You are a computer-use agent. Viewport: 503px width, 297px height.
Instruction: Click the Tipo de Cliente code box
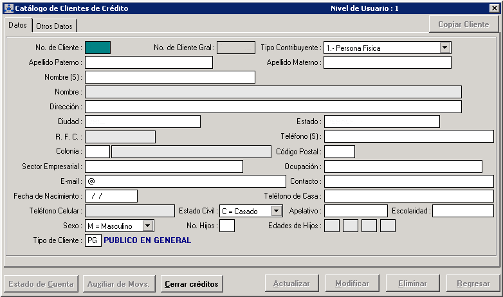coord(93,240)
